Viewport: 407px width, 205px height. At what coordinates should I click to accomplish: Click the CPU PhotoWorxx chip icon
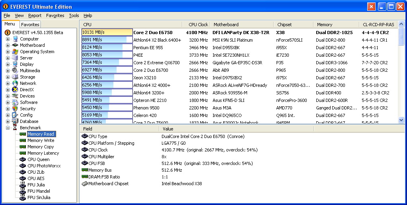pos(23,166)
